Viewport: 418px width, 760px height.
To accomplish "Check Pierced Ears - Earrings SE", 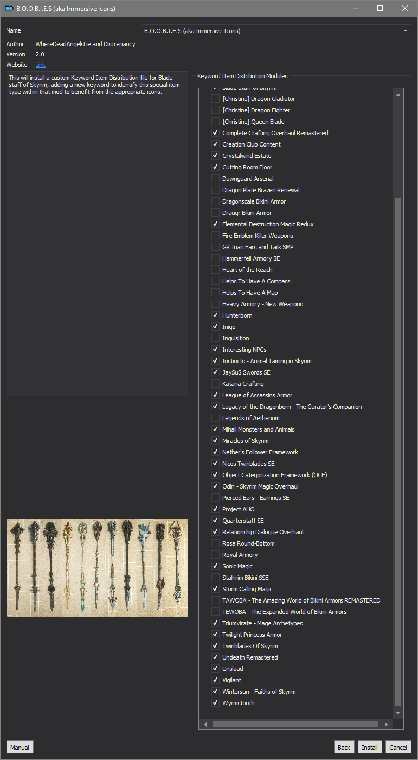I will [215, 498].
